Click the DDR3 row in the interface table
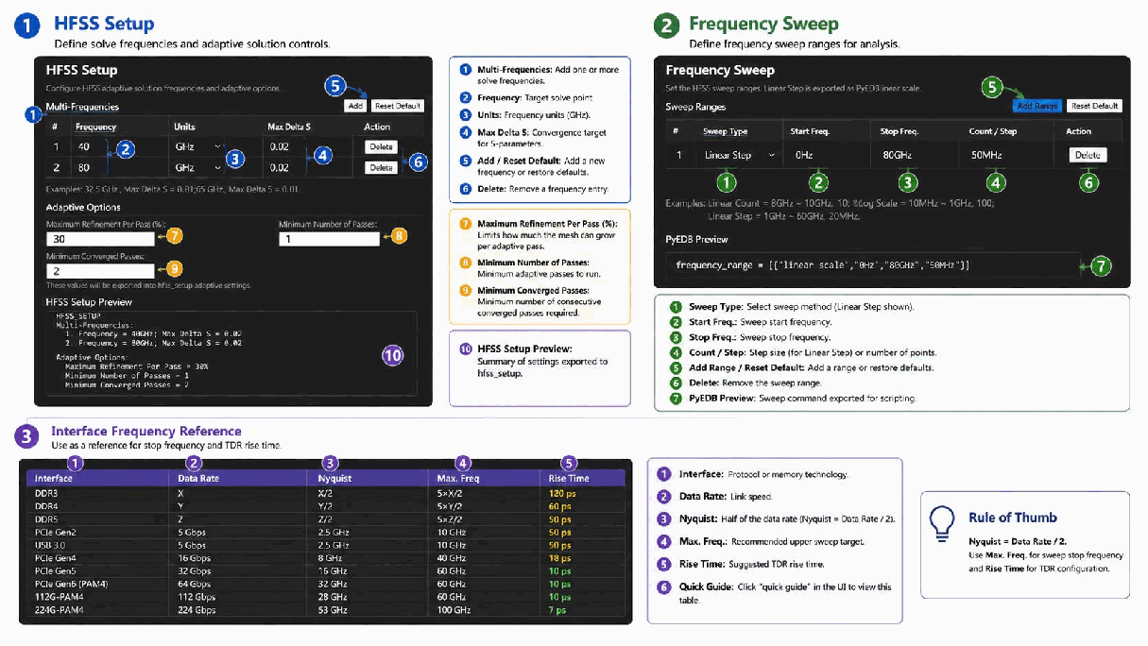The width and height of the screenshot is (1148, 646). (x=326, y=493)
